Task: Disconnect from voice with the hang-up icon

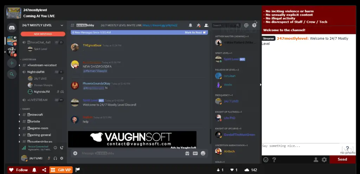Action: coord(62,148)
